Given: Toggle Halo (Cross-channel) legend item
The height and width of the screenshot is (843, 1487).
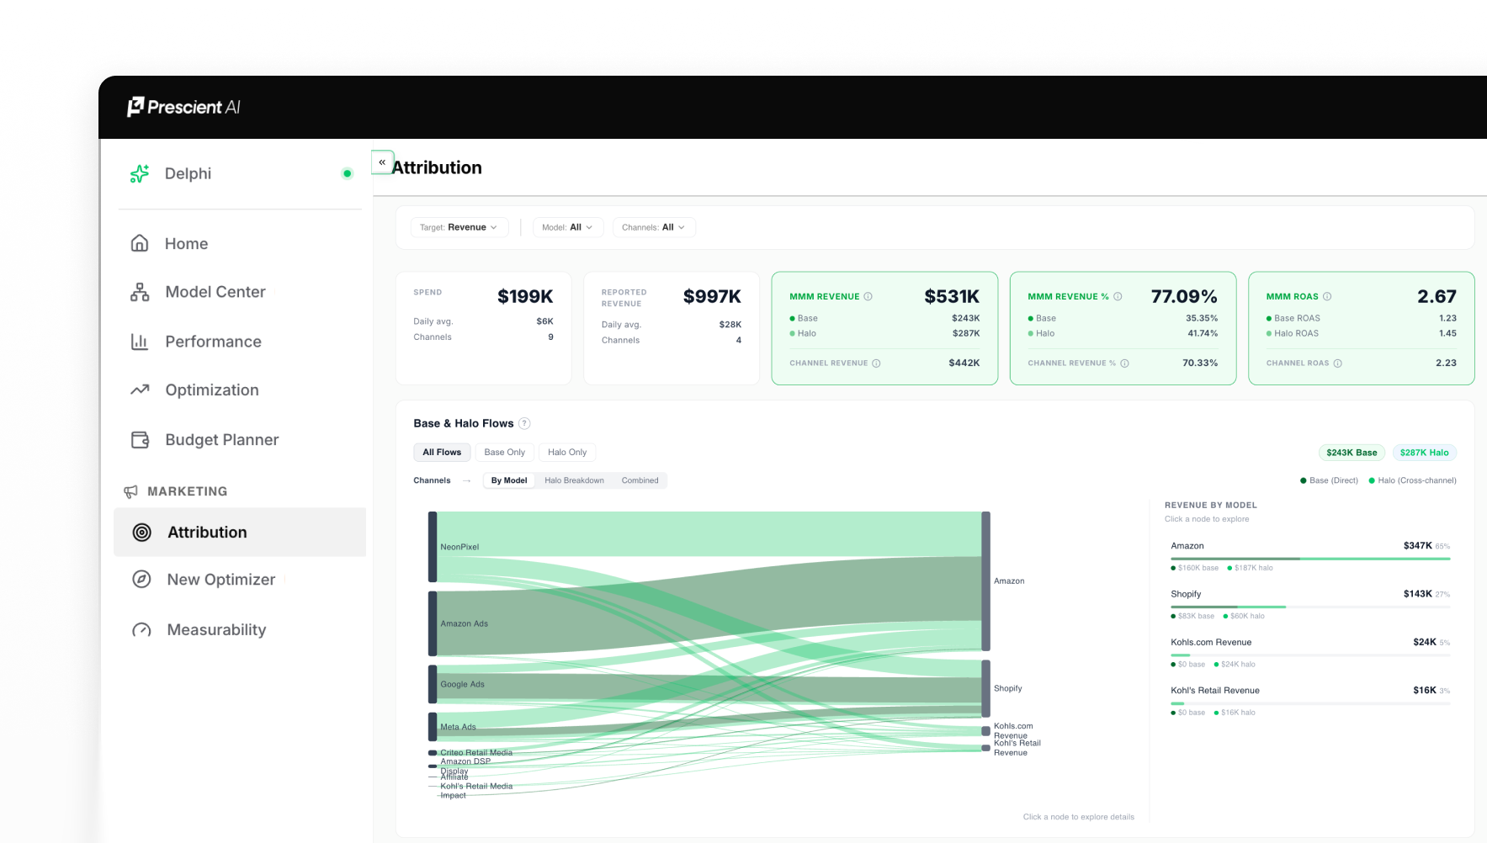Looking at the screenshot, I should [1412, 480].
